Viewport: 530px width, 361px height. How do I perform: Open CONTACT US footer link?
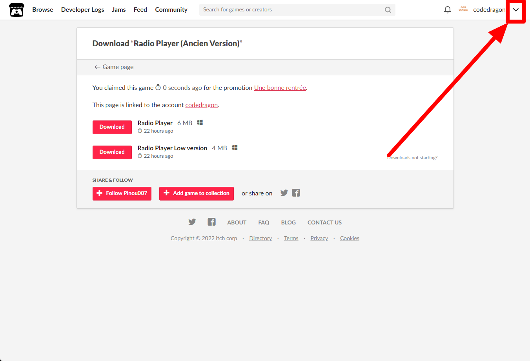coord(324,222)
